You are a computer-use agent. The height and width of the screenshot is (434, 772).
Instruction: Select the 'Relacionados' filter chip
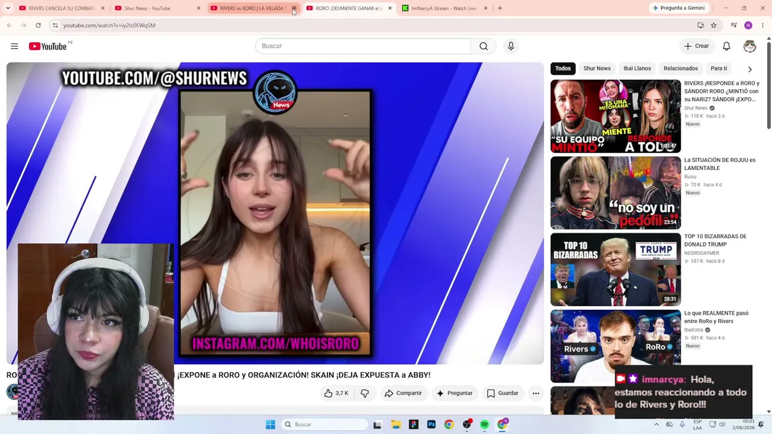(x=680, y=68)
